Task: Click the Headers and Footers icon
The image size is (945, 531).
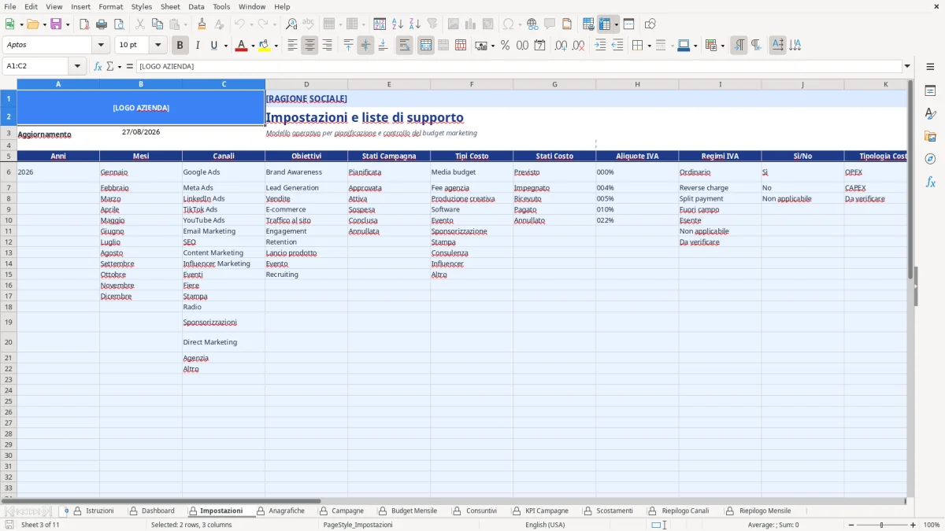Action: tap(567, 24)
